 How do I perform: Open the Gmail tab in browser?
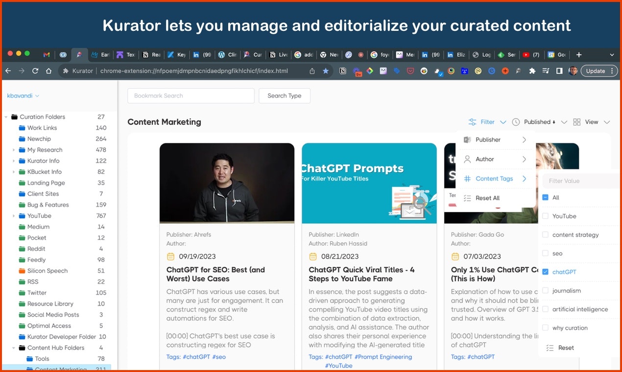pos(47,55)
